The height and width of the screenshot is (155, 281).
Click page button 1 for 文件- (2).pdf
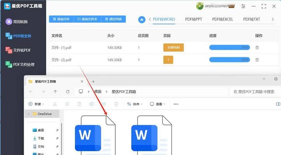tap(168, 60)
